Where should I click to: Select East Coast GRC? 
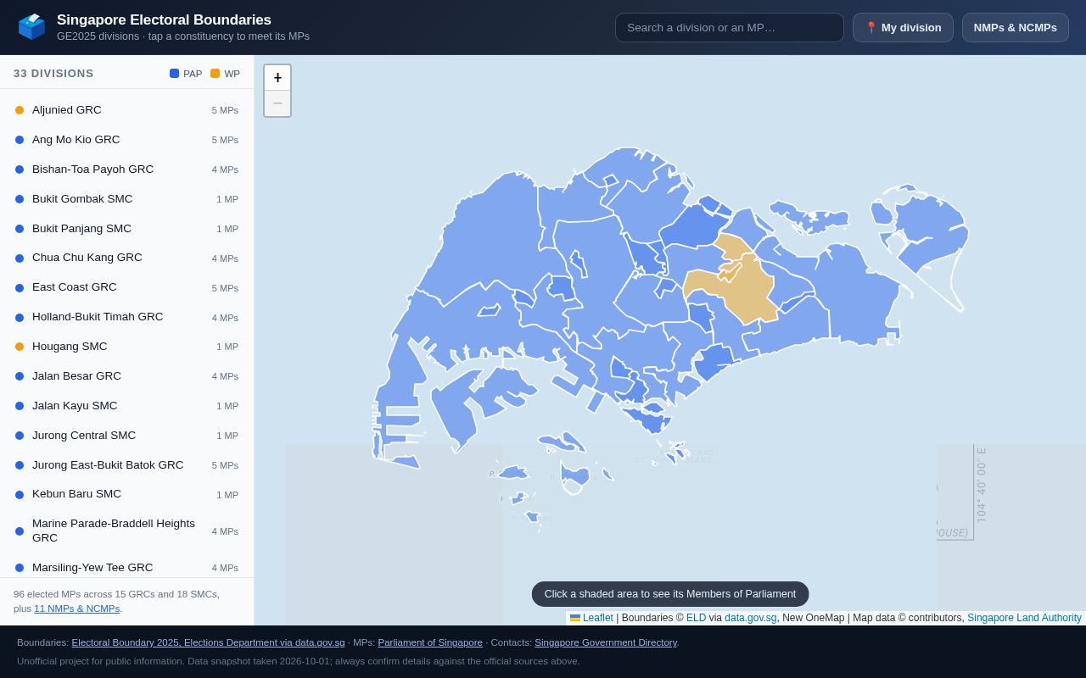pos(127,287)
